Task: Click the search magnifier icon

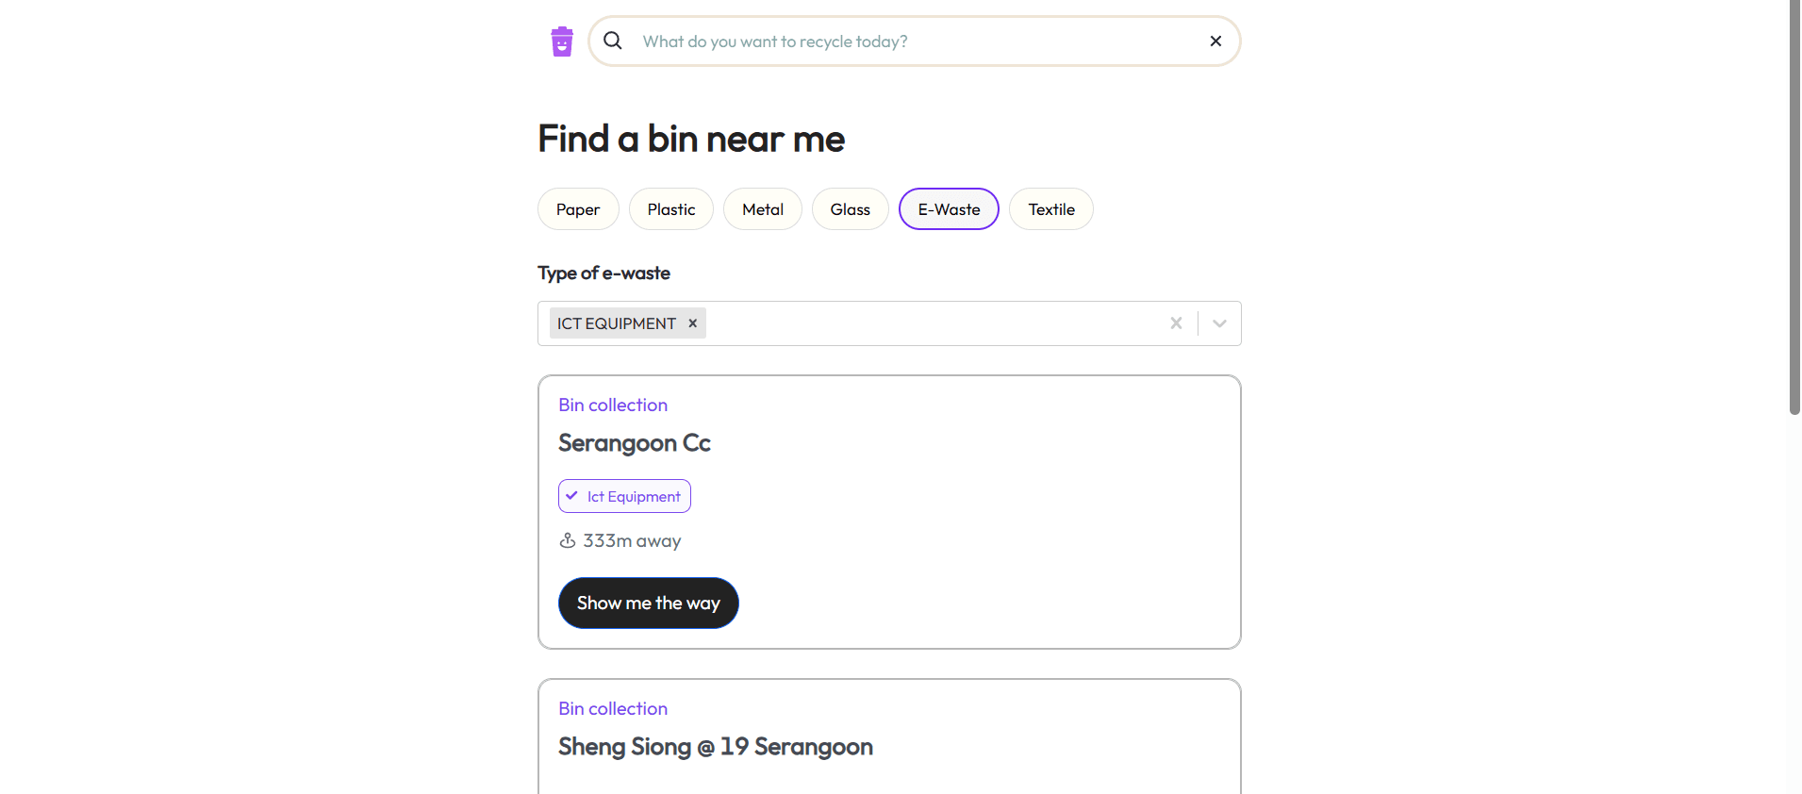Action: (613, 41)
